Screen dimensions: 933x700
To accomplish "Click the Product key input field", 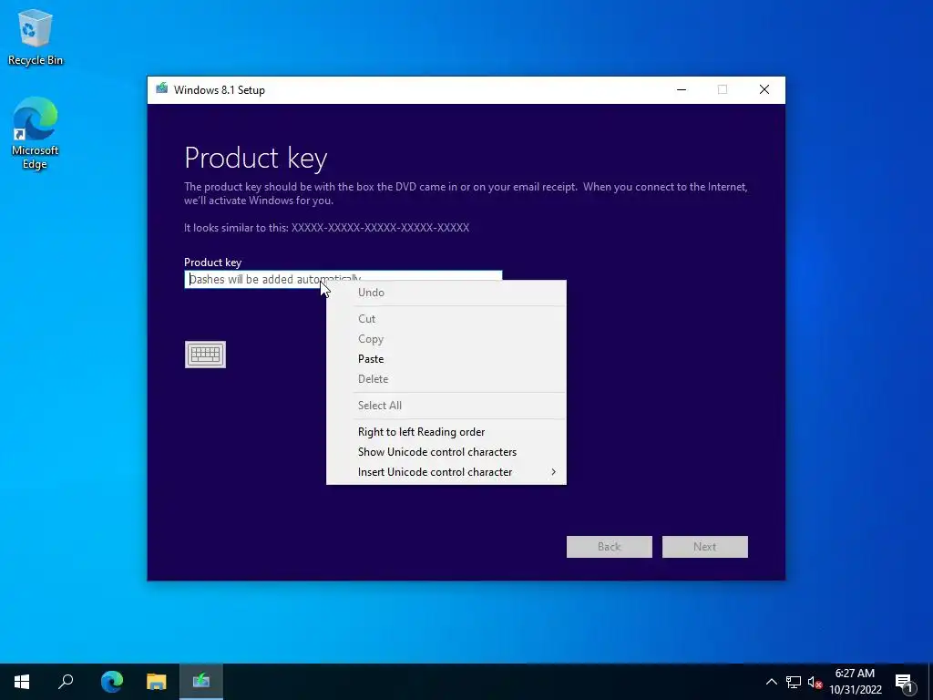I will click(343, 279).
